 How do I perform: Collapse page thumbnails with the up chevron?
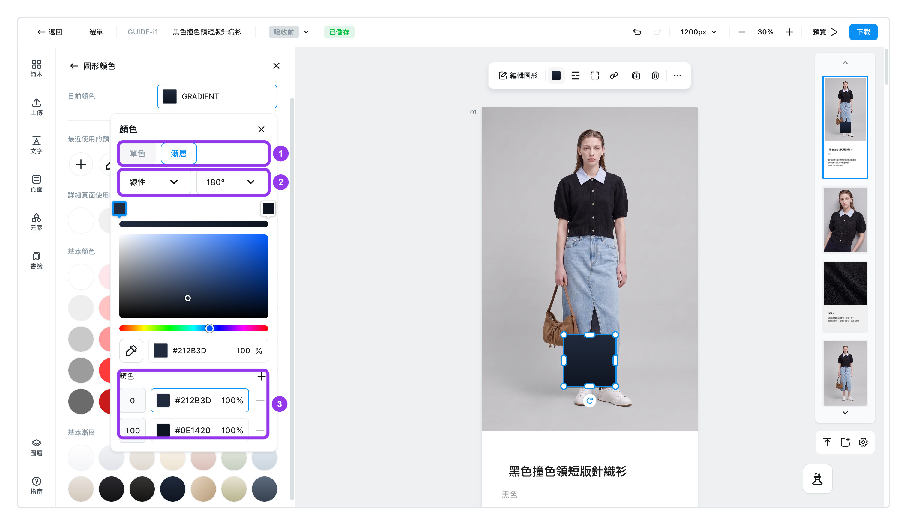(x=845, y=63)
